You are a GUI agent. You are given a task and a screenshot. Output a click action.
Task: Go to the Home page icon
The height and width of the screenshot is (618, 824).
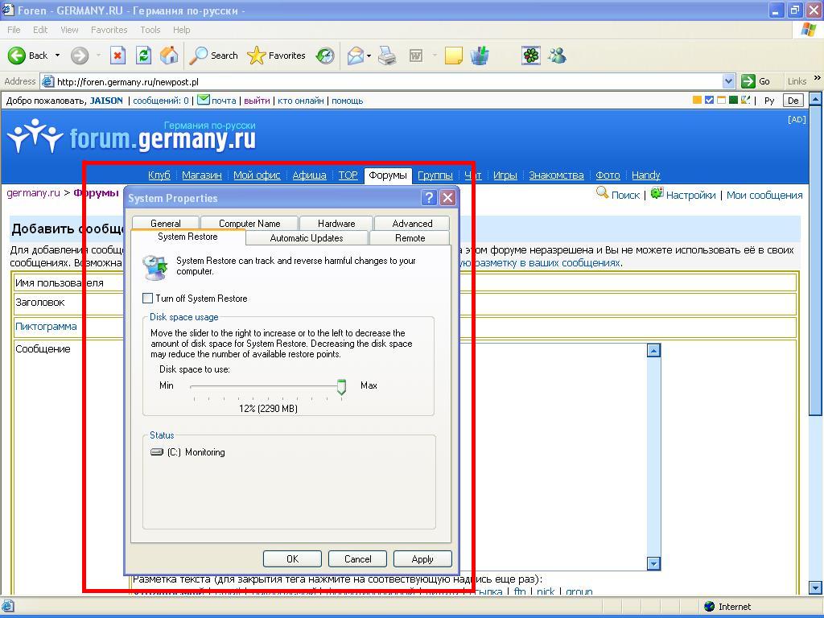pyautogui.click(x=169, y=56)
